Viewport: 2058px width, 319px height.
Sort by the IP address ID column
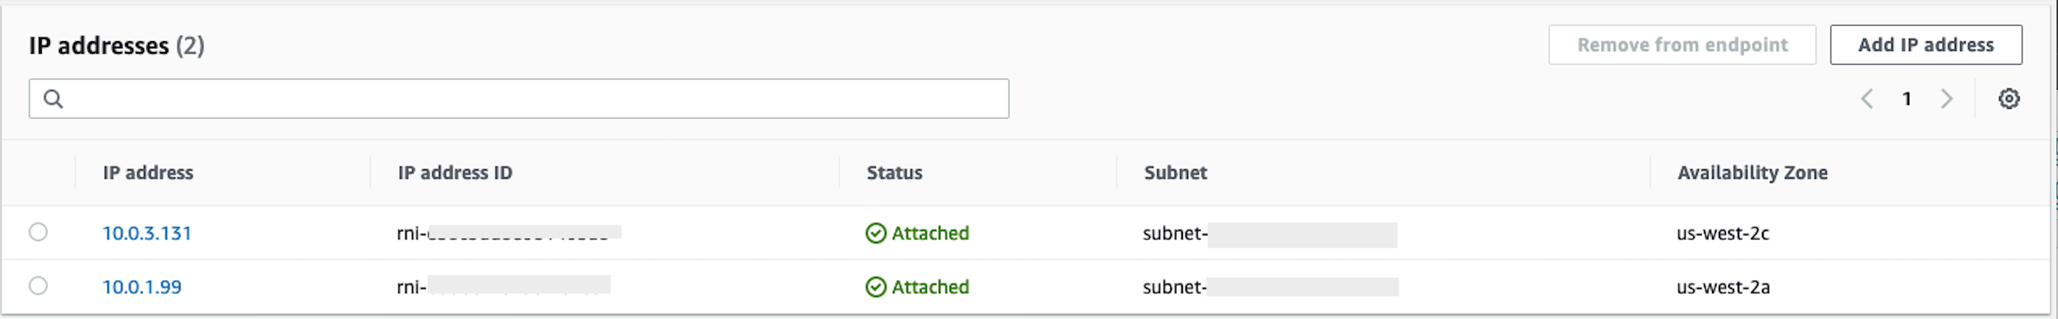[x=455, y=173]
